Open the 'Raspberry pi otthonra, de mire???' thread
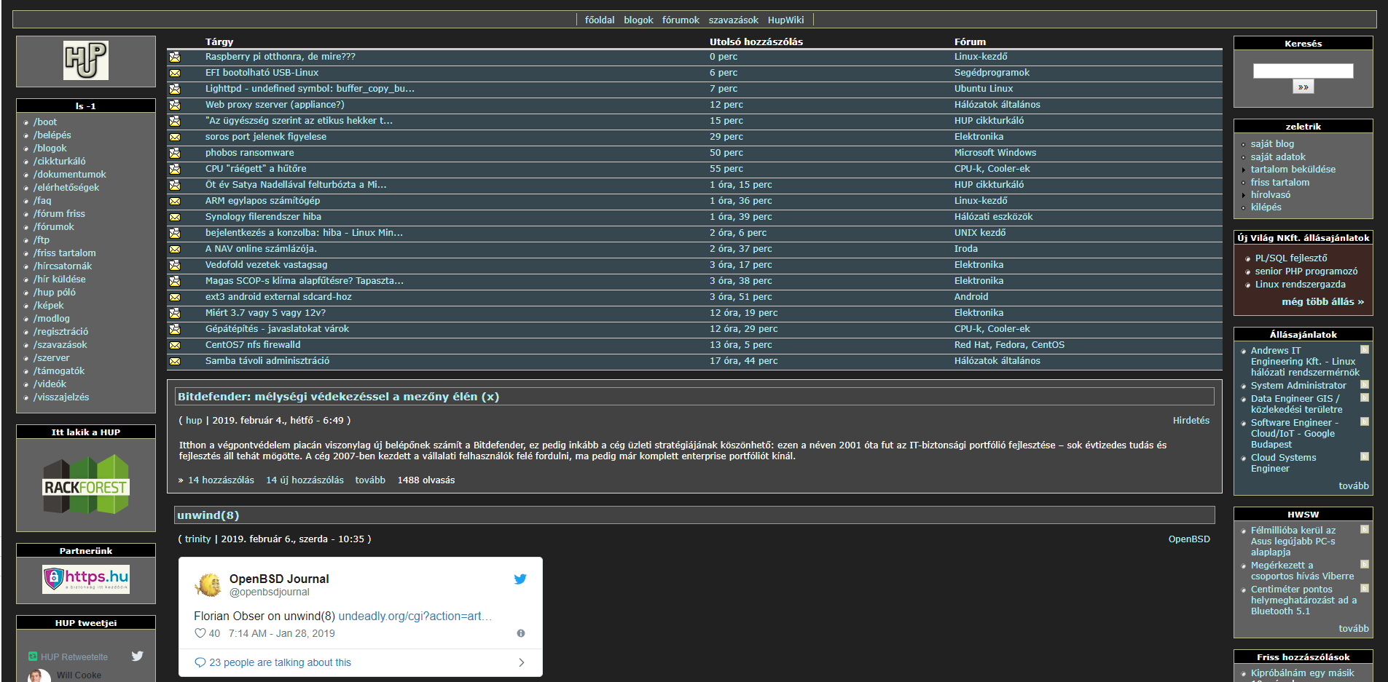The width and height of the screenshot is (1388, 682). [x=280, y=57]
